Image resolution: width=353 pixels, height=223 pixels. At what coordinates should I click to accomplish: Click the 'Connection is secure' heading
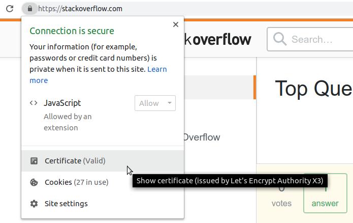click(x=72, y=31)
